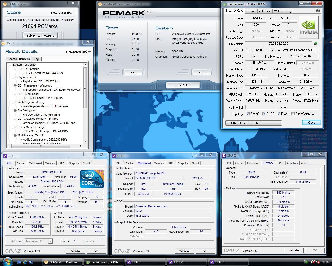Open the Log tab in Result Details
The height and width of the screenshot is (266, 332).
36,59
